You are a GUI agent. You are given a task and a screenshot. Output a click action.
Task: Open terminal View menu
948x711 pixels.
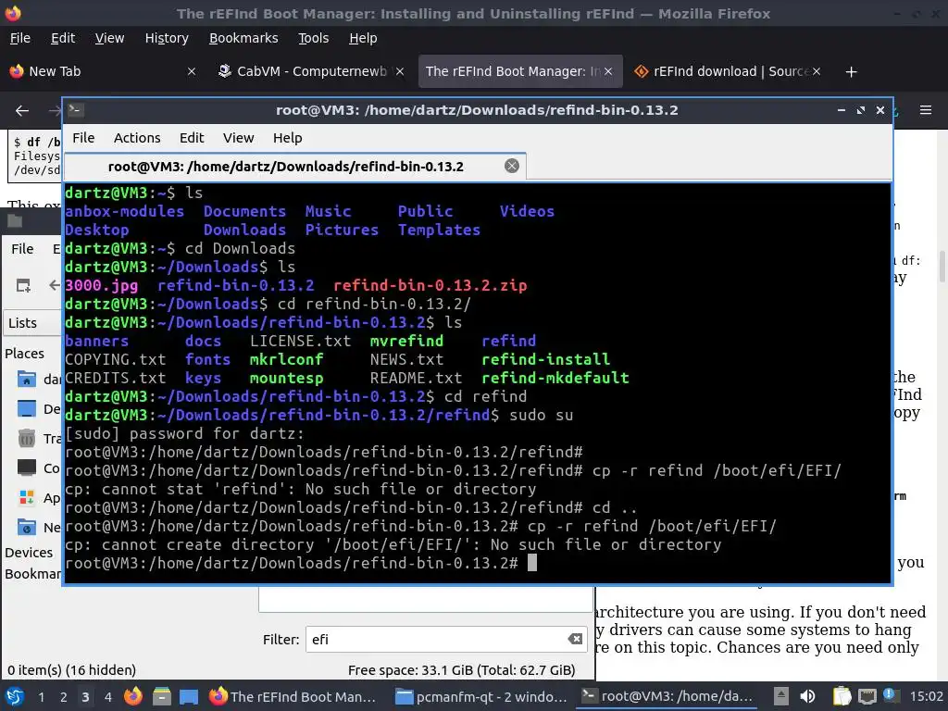tap(238, 138)
